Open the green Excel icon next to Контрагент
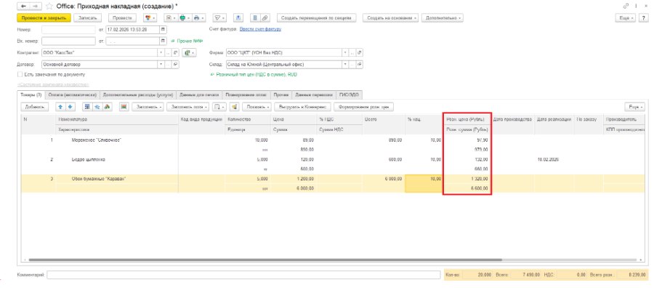Image resolution: width=654 pixels, height=288 pixels. 190,53
